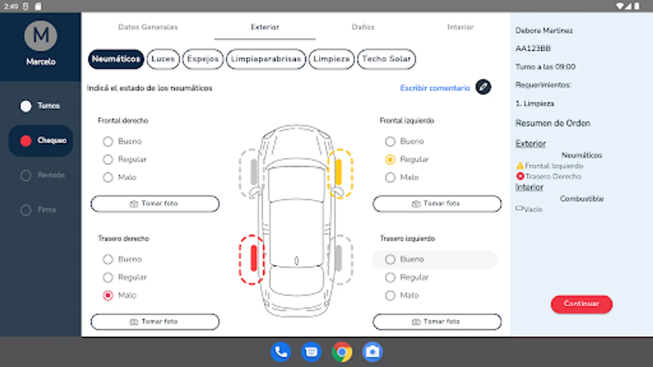Tap Tomar foto for Trasero derecho
The height and width of the screenshot is (367, 653).
(x=155, y=322)
